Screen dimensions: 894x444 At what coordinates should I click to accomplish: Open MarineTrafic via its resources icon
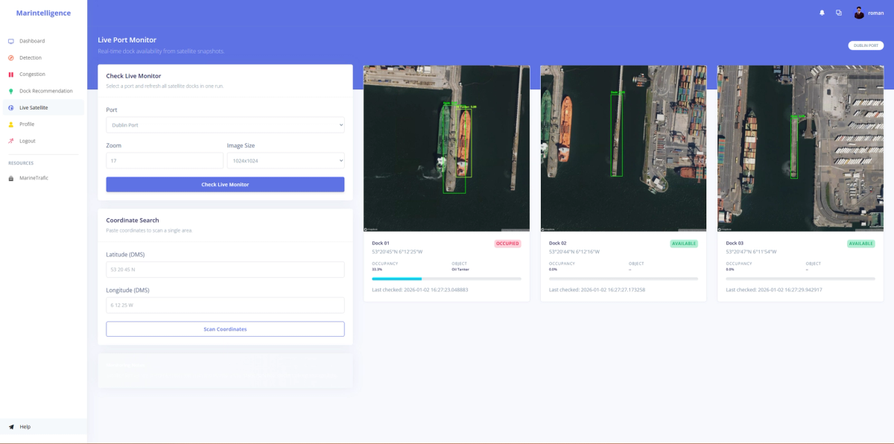pos(12,177)
